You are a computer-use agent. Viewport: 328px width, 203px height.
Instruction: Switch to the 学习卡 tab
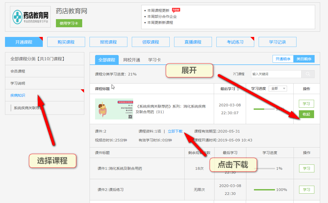154,60
